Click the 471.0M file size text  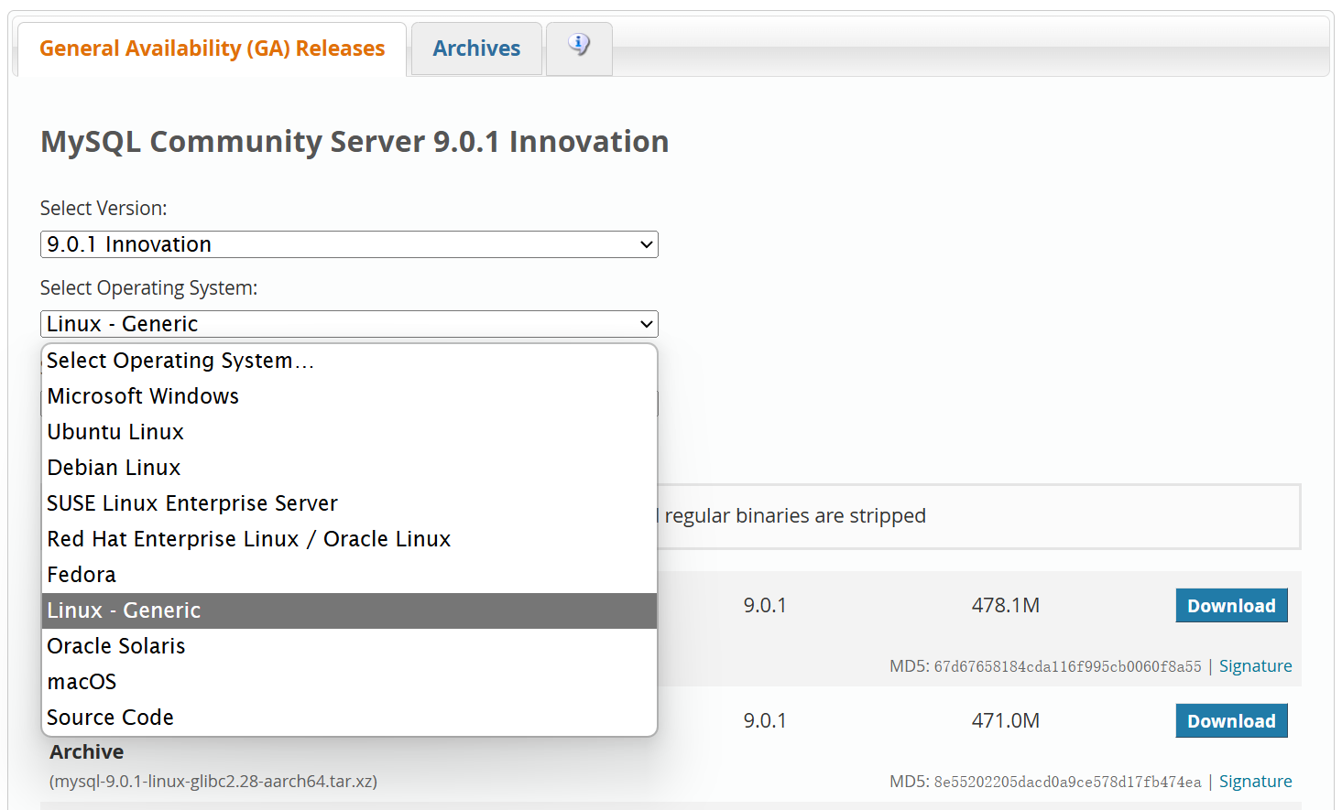tap(1006, 721)
